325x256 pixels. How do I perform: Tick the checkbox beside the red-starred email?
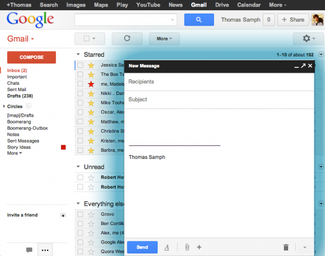tap(80, 84)
